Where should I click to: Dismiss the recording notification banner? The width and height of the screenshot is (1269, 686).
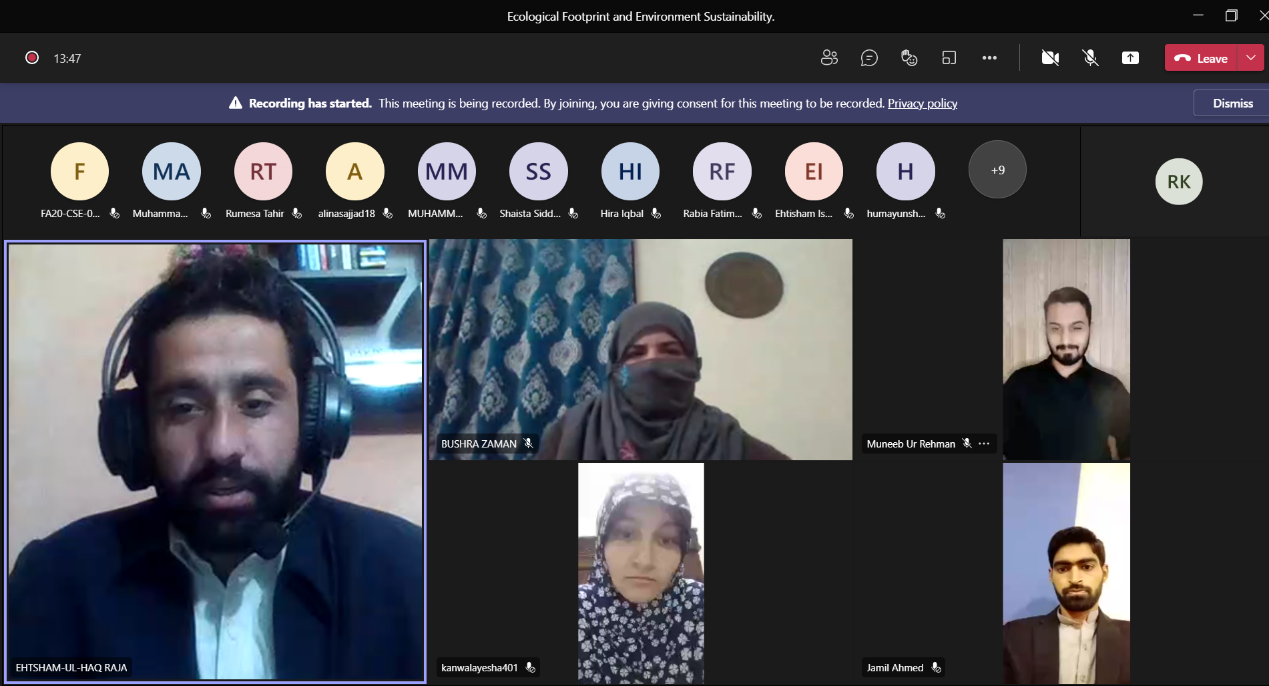pyautogui.click(x=1232, y=104)
